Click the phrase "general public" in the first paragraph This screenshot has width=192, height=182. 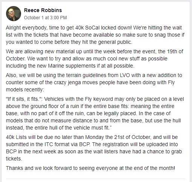tap(115, 42)
